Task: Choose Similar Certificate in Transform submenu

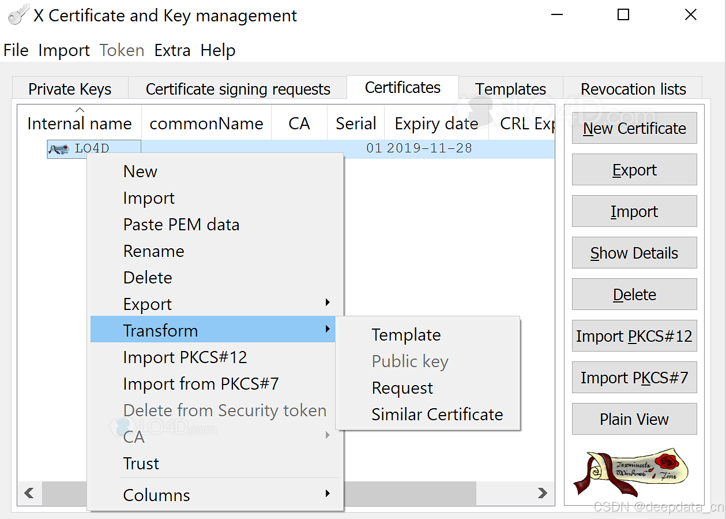Action: click(428, 415)
